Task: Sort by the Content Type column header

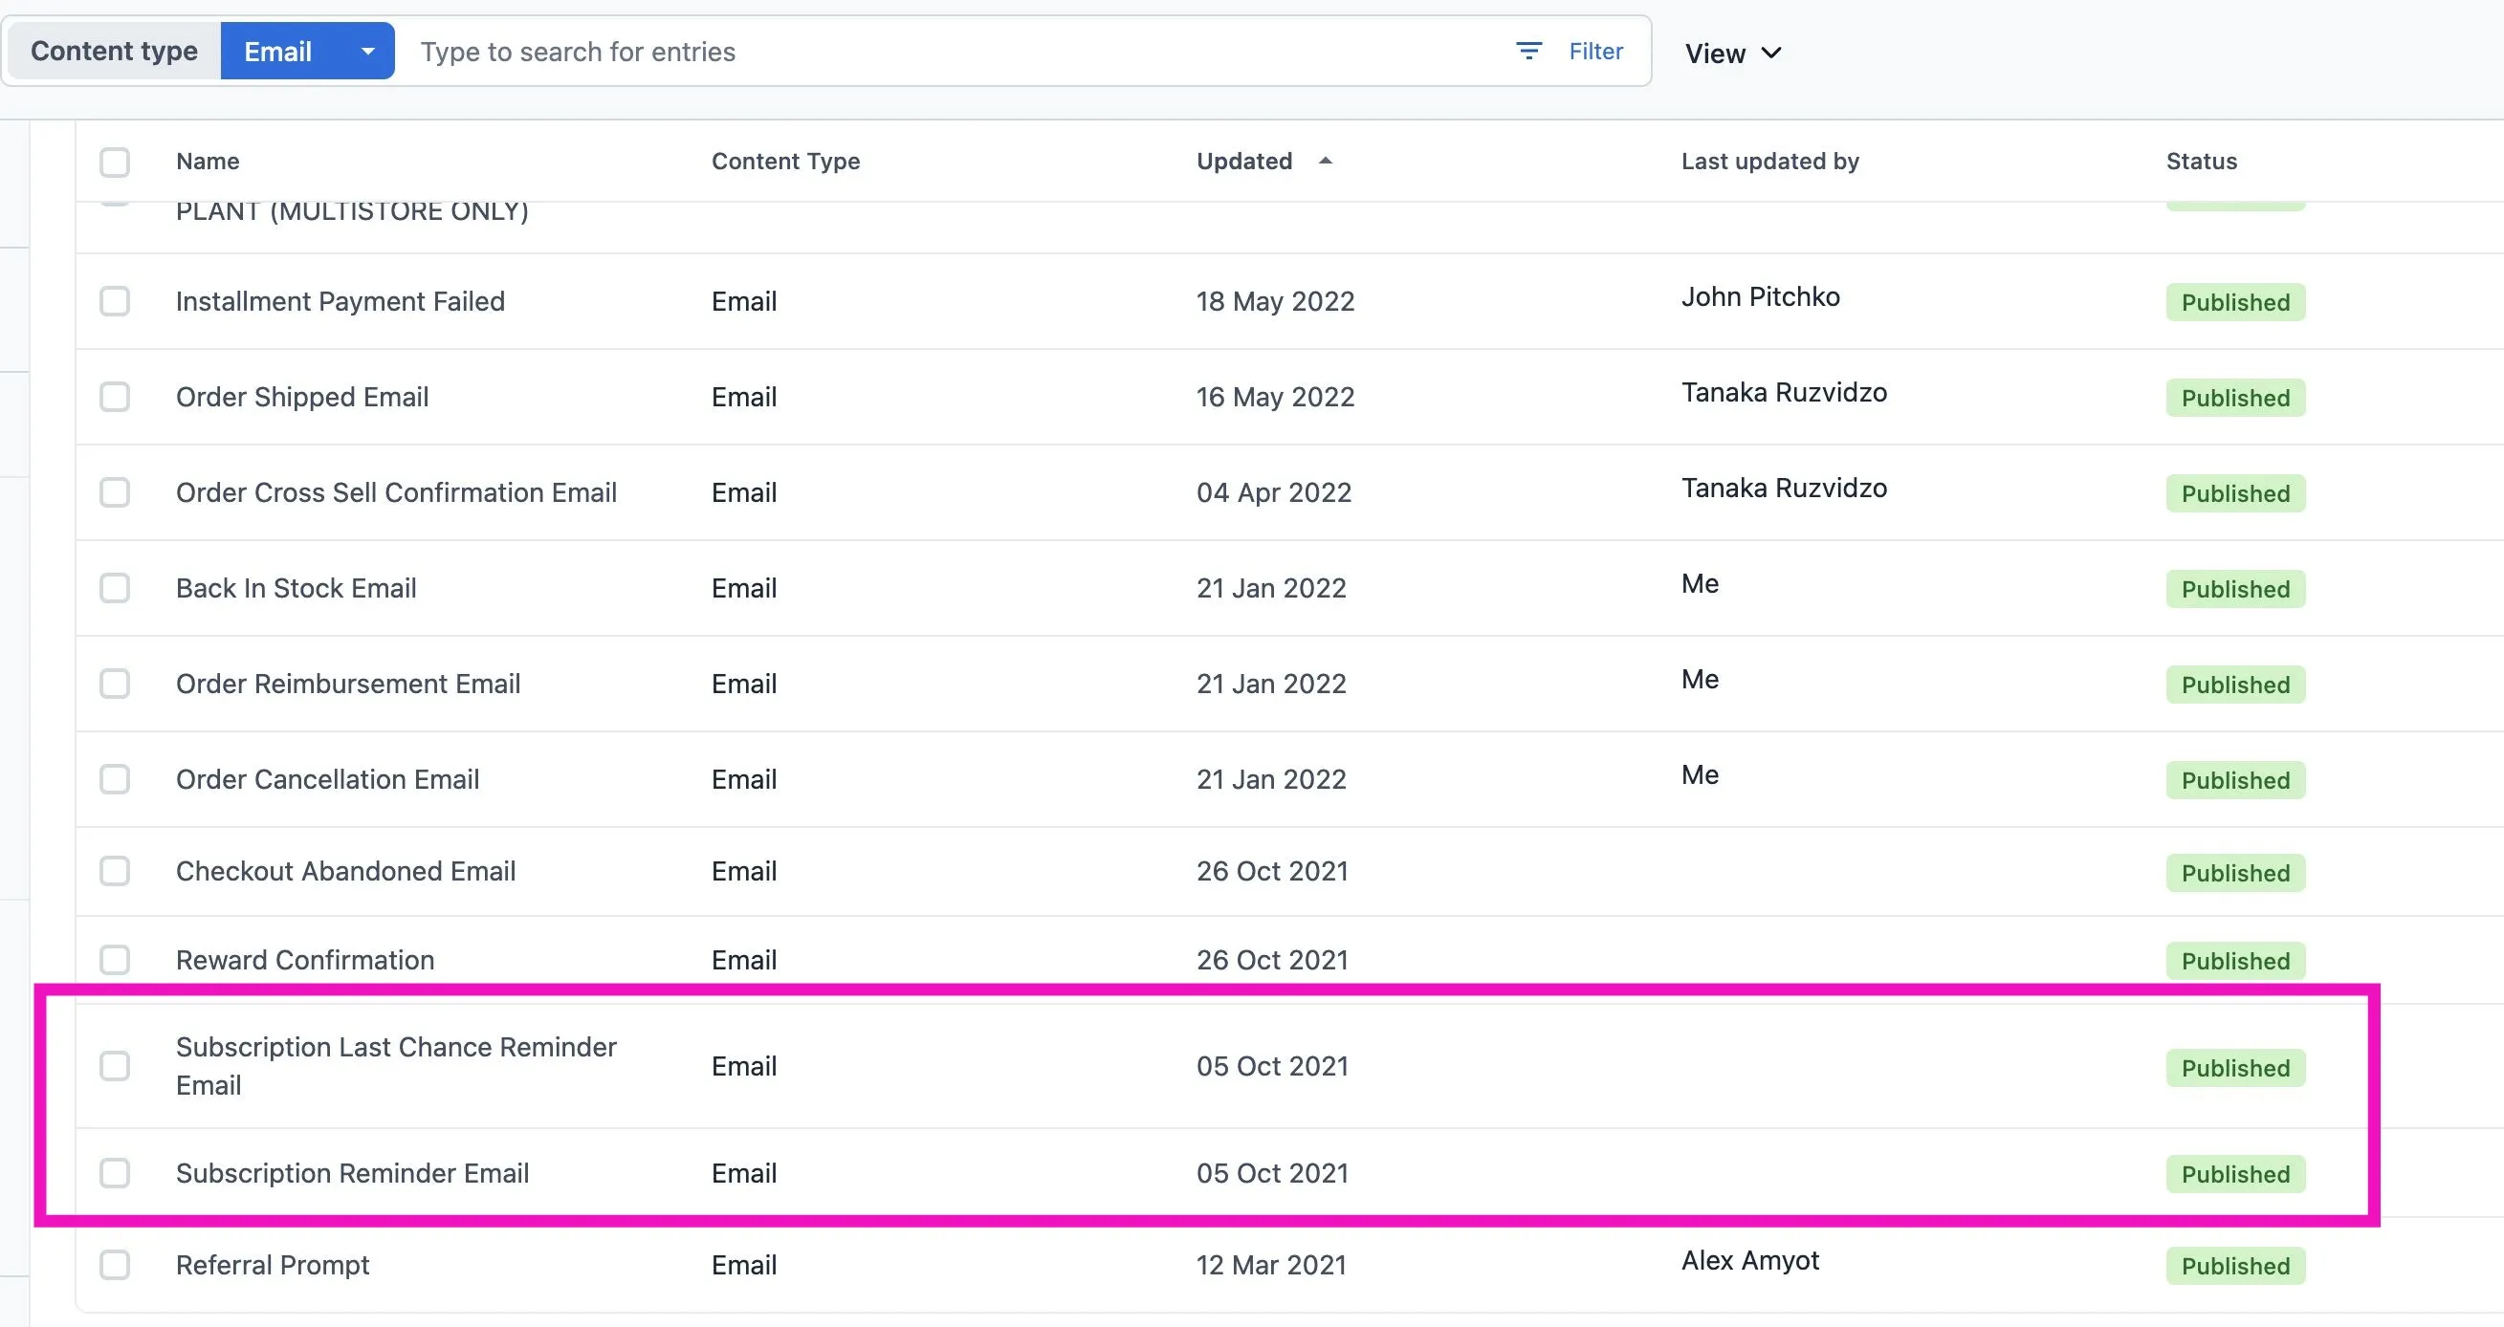Action: [785, 162]
